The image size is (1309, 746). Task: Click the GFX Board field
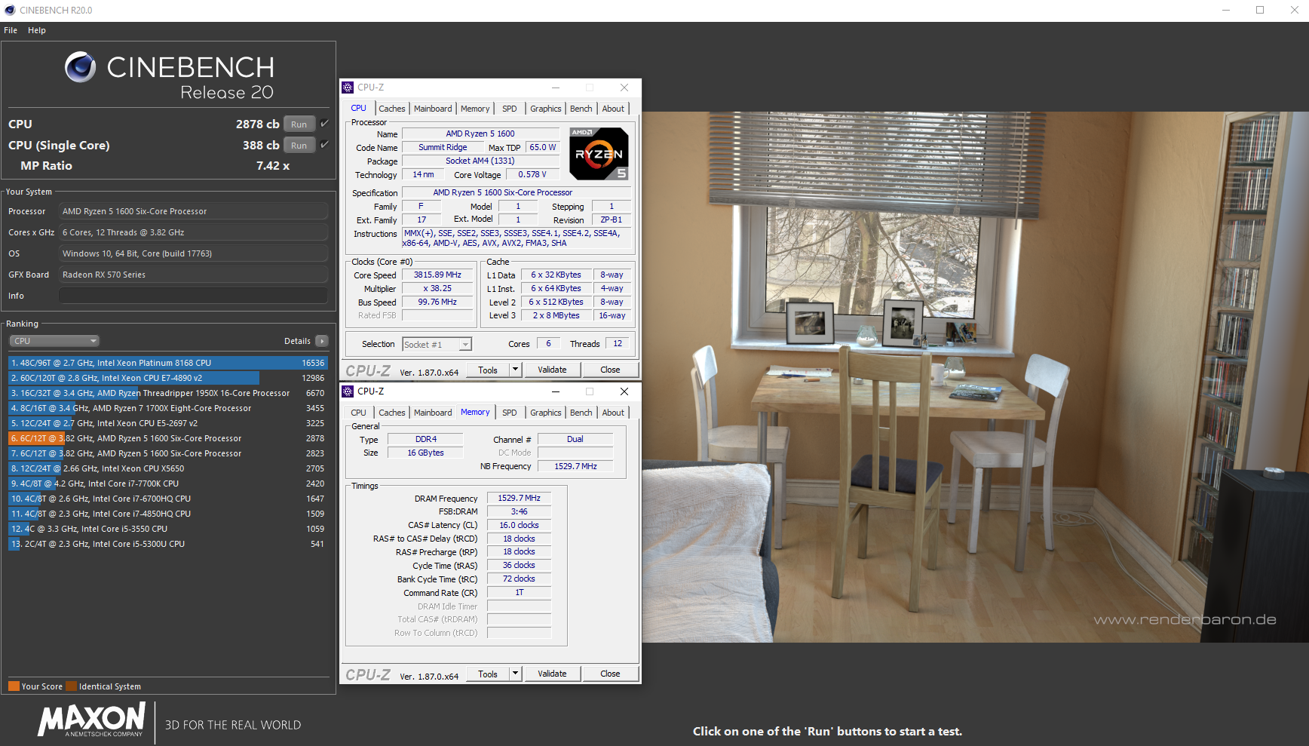pyautogui.click(x=194, y=275)
